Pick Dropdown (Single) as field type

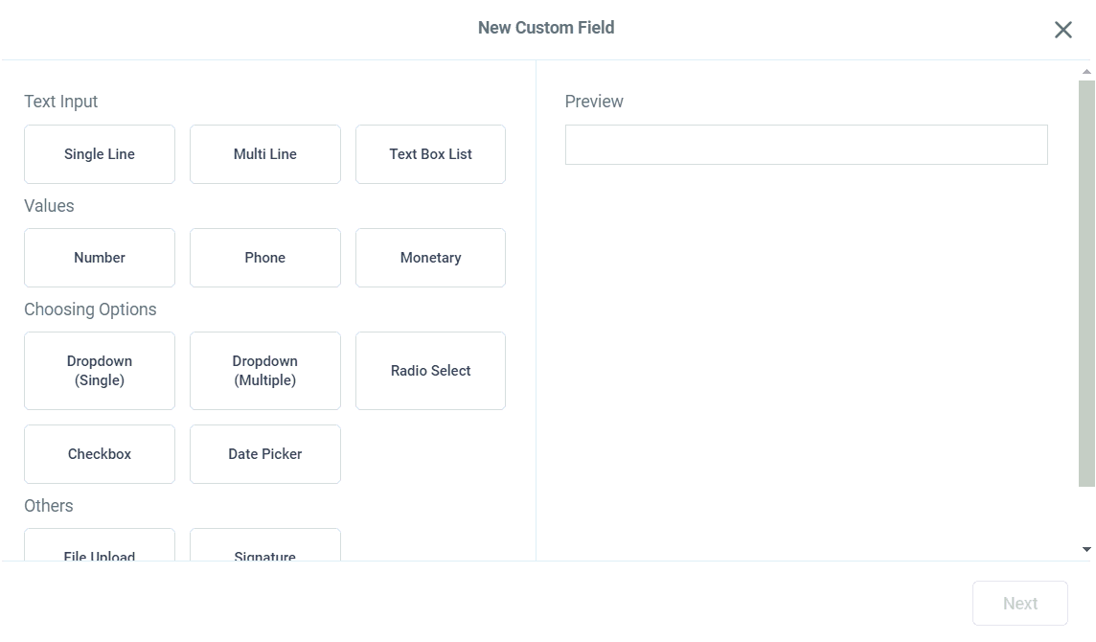coord(99,370)
